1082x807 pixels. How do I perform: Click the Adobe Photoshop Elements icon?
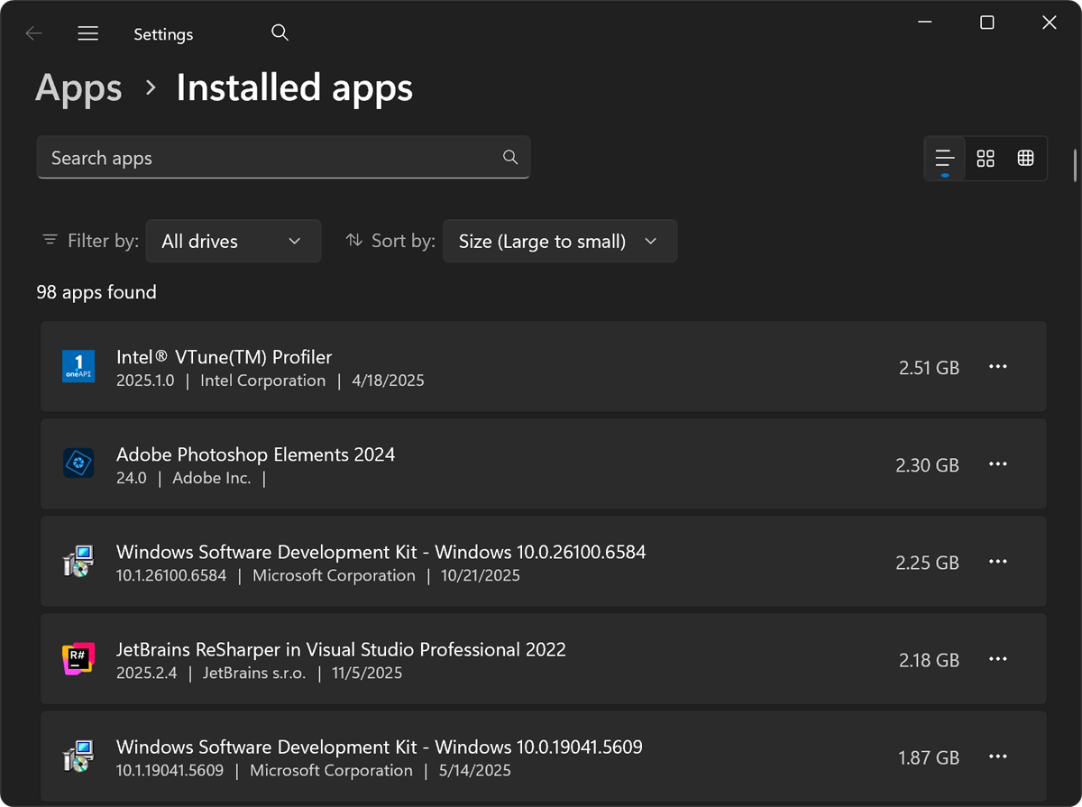(78, 463)
